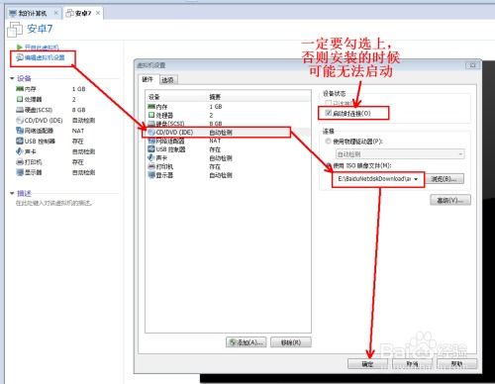Toggle the connect at power on checkbox

[328, 113]
